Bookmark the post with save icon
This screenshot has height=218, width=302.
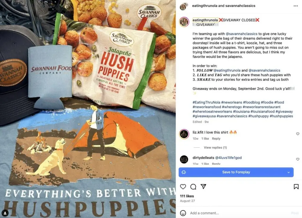pyautogui.click(x=296, y=186)
